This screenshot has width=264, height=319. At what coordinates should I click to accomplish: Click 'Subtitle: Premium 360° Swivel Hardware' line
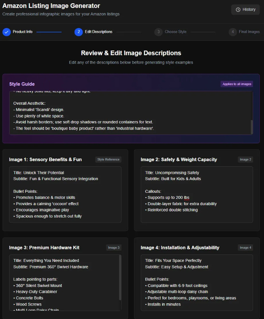tap(51, 267)
